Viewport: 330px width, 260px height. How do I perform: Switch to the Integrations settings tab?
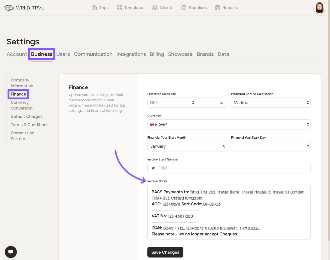coord(131,54)
